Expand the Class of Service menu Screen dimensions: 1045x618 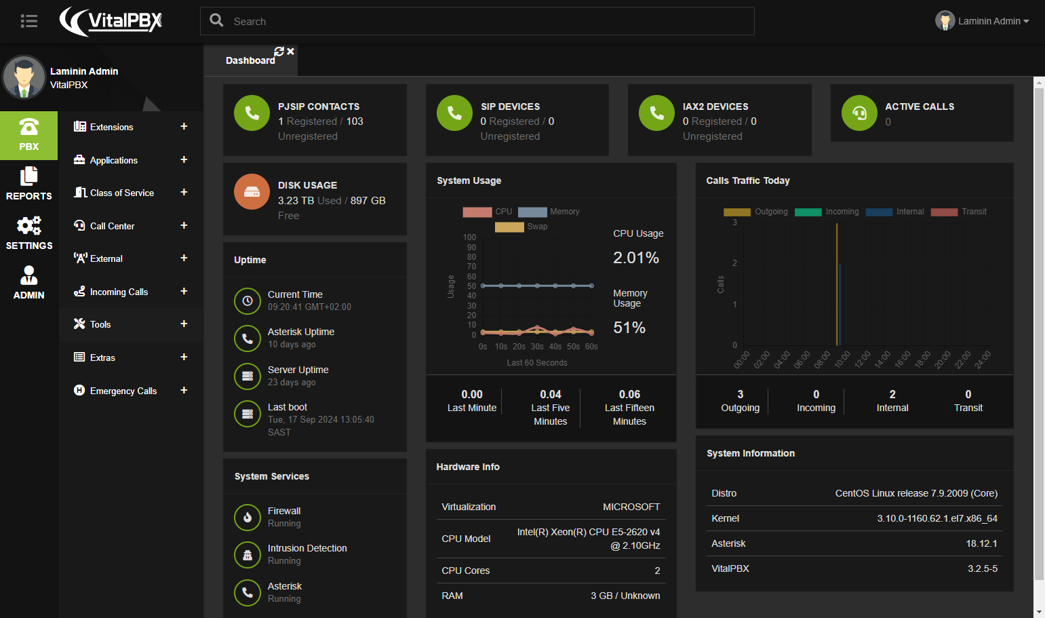[184, 192]
